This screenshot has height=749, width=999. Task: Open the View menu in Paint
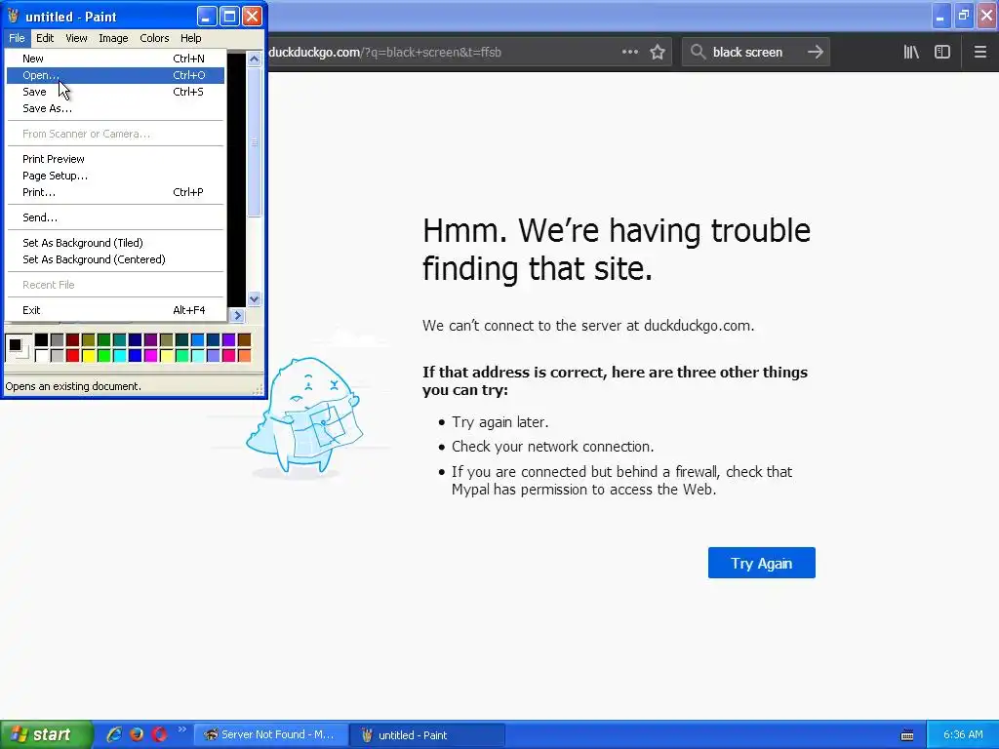[x=76, y=38]
